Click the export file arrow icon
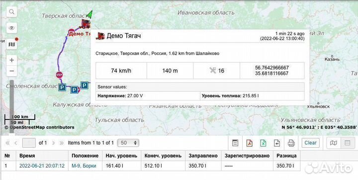Screen dimensions: 358x180 (277, 143)
